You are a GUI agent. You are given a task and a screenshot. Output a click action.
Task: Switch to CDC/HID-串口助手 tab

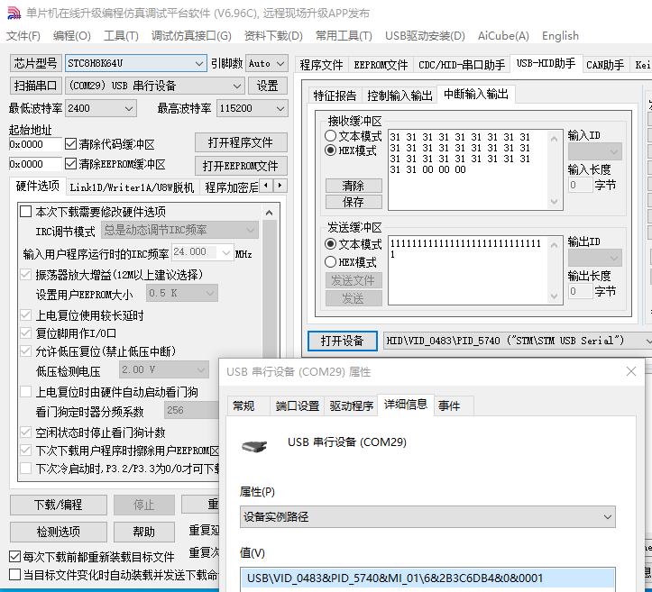coord(462,65)
